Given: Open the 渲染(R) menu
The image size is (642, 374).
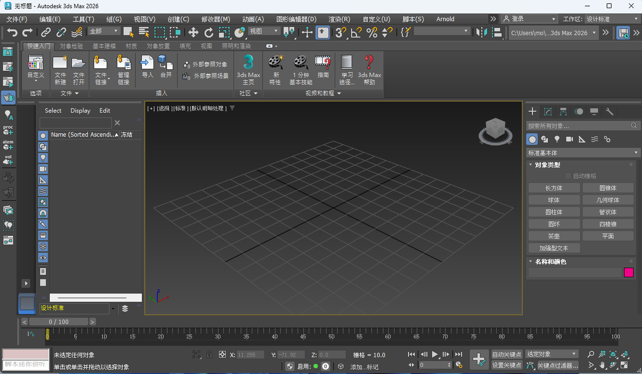Looking at the screenshot, I should (x=339, y=19).
